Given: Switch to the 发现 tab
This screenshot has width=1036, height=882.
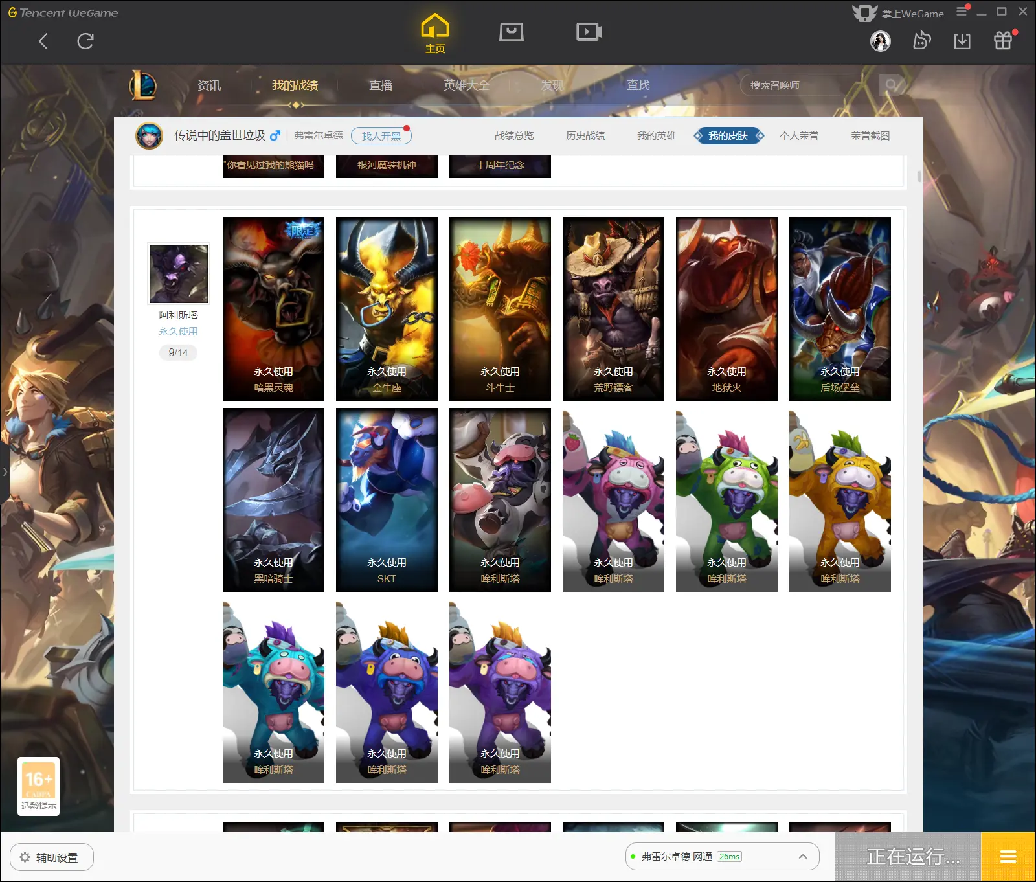Looking at the screenshot, I should click(x=552, y=85).
